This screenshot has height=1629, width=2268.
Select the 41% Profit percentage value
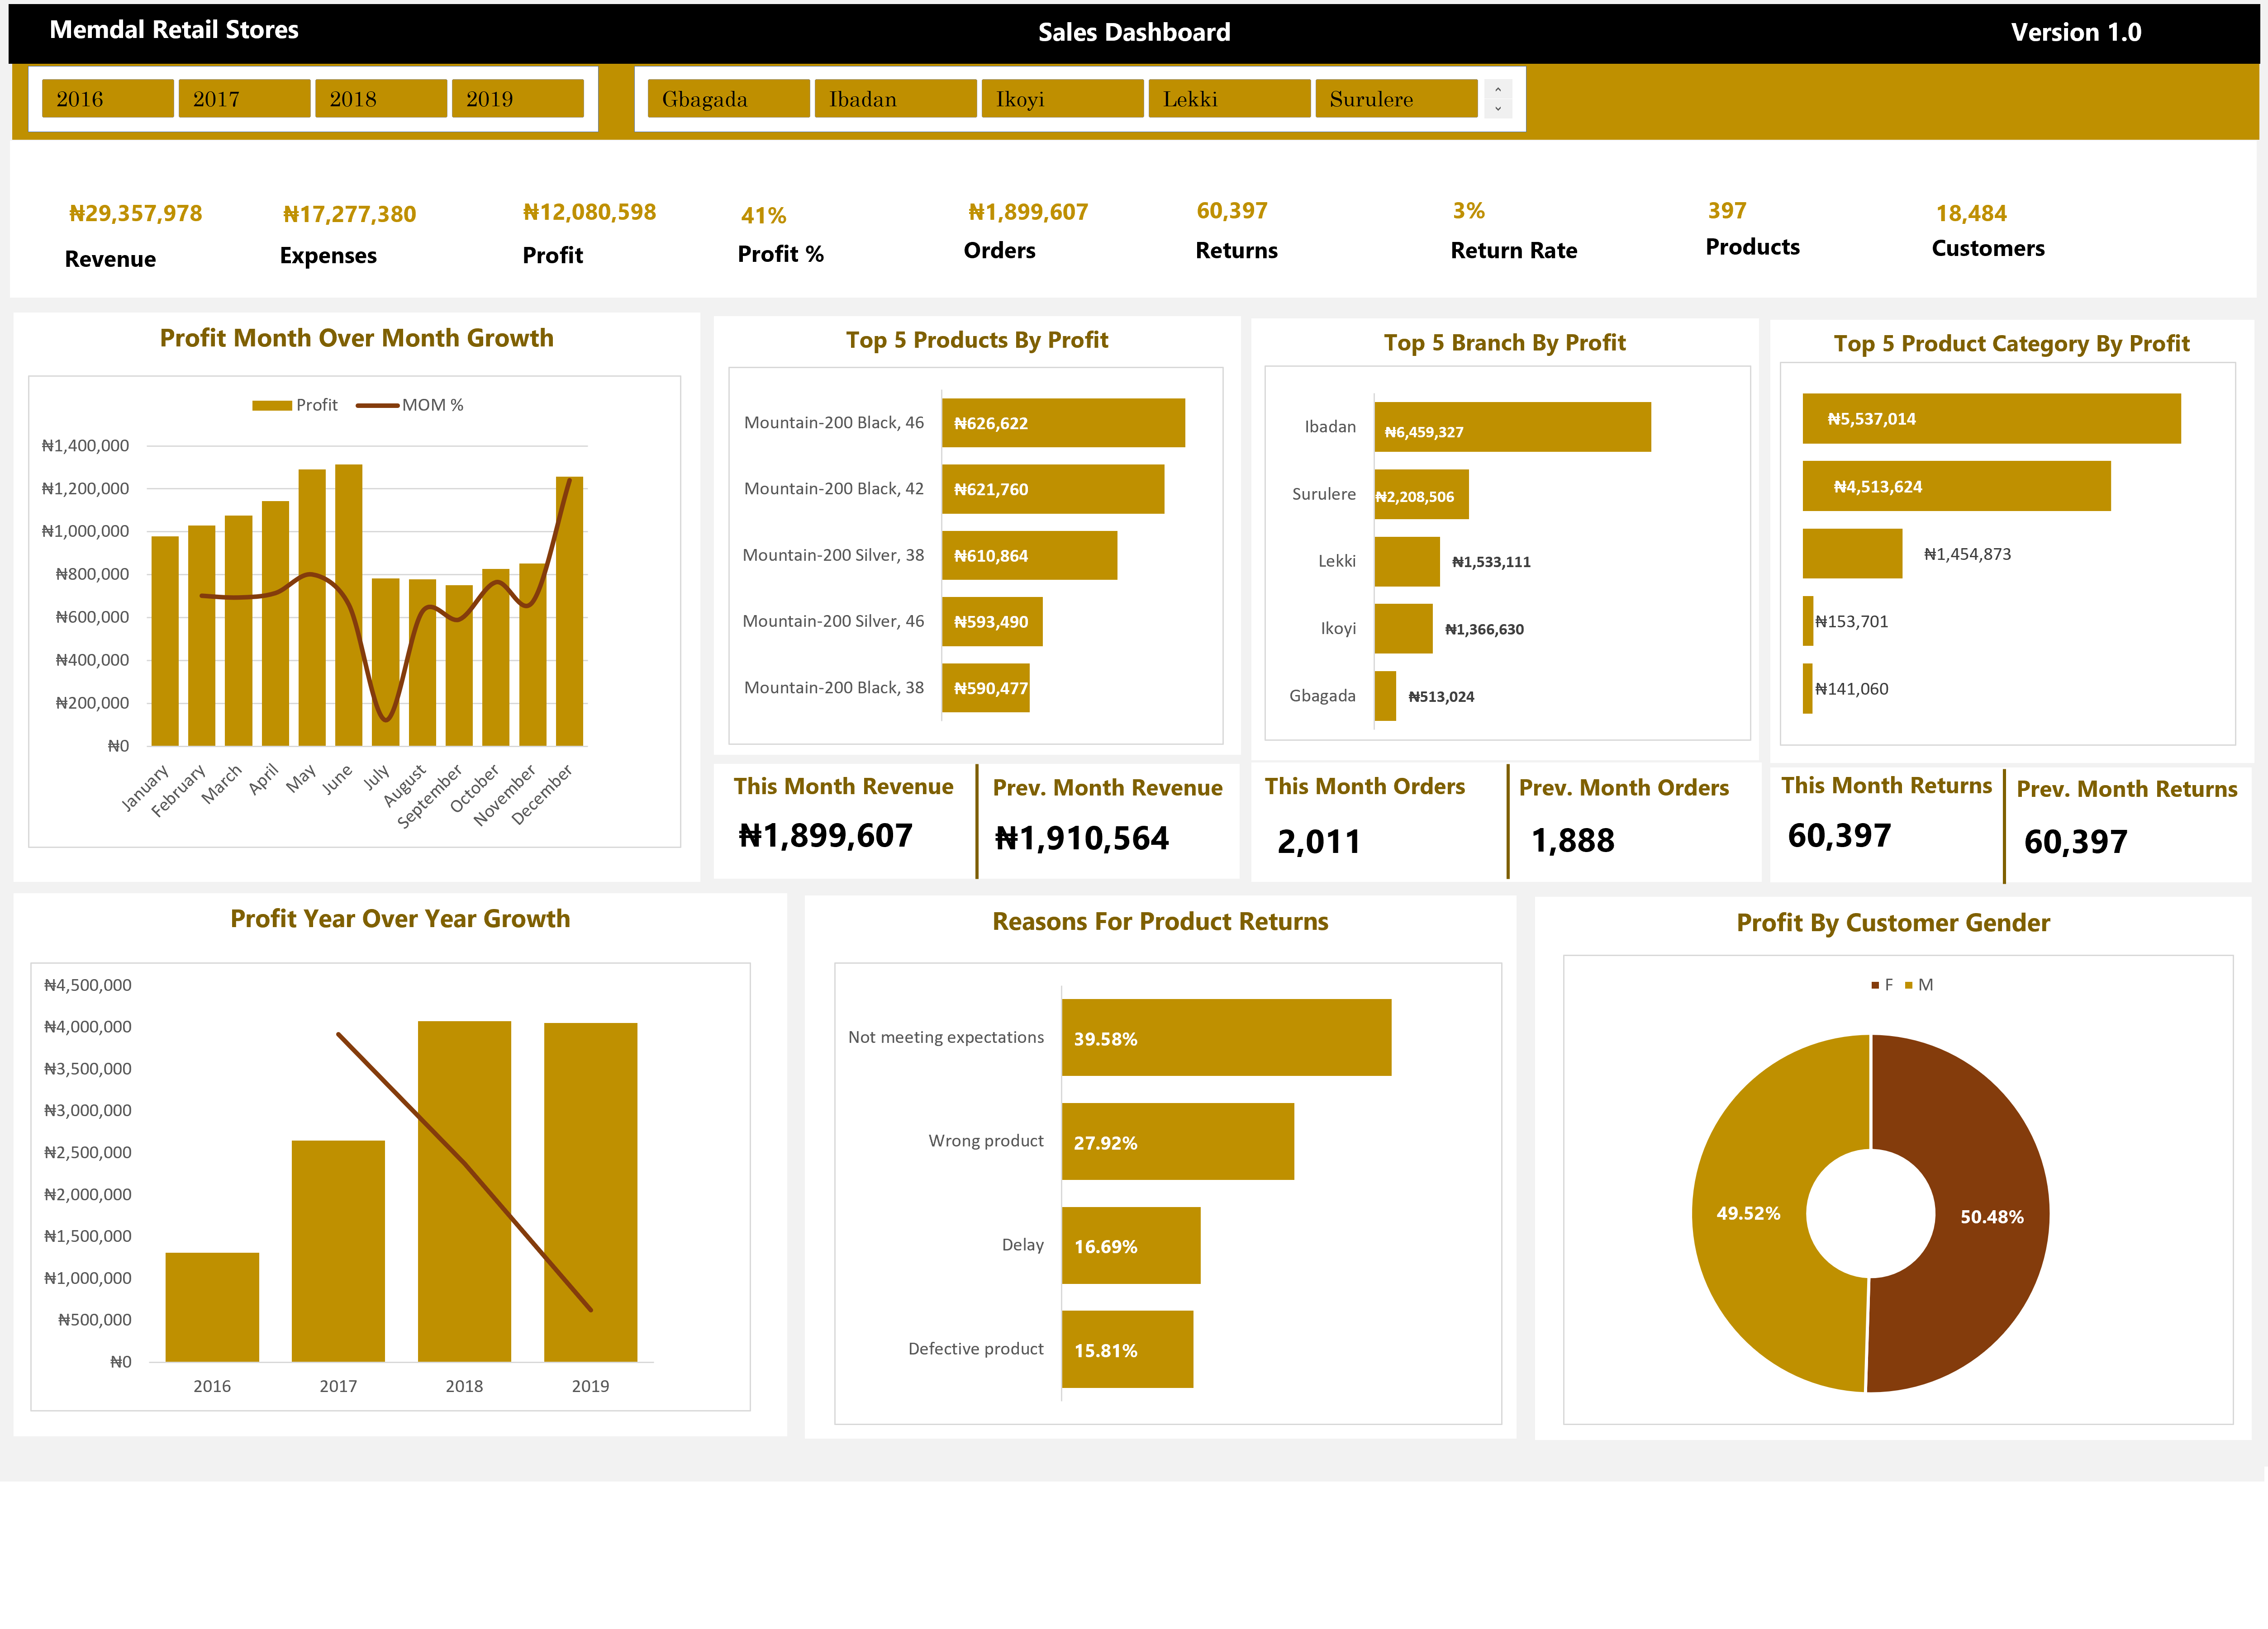(764, 216)
